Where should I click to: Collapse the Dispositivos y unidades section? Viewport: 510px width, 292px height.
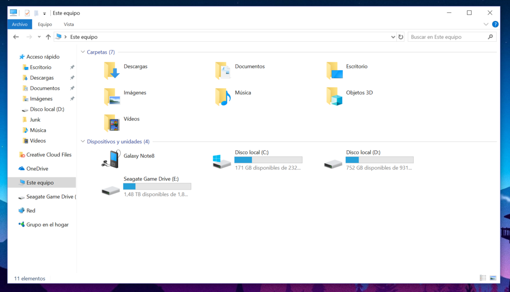pos(83,141)
